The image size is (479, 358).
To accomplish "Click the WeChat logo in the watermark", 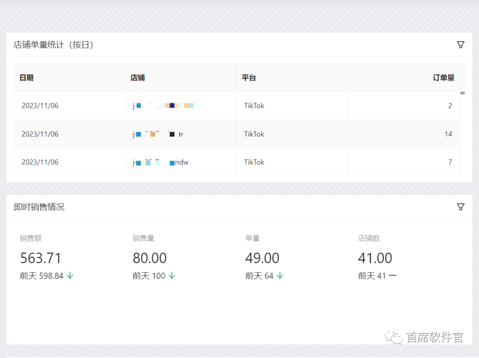I will coord(393,337).
